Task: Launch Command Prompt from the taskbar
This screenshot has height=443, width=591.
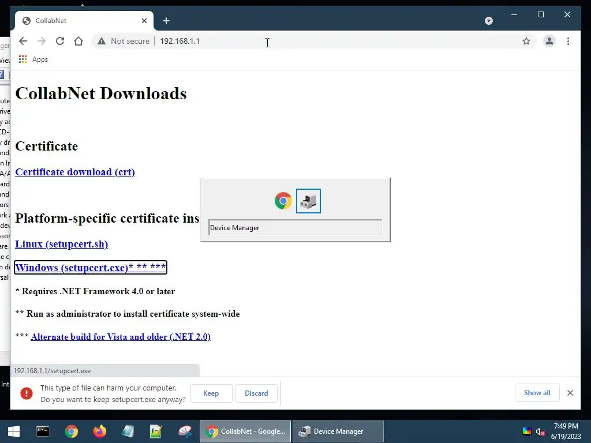Action: point(43,431)
